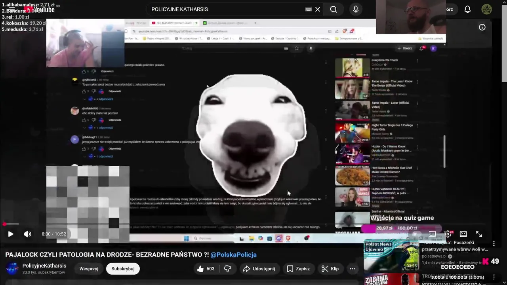Open options for the Polsat News recommendation
Viewport: 507px width, 285px height.
494,243
